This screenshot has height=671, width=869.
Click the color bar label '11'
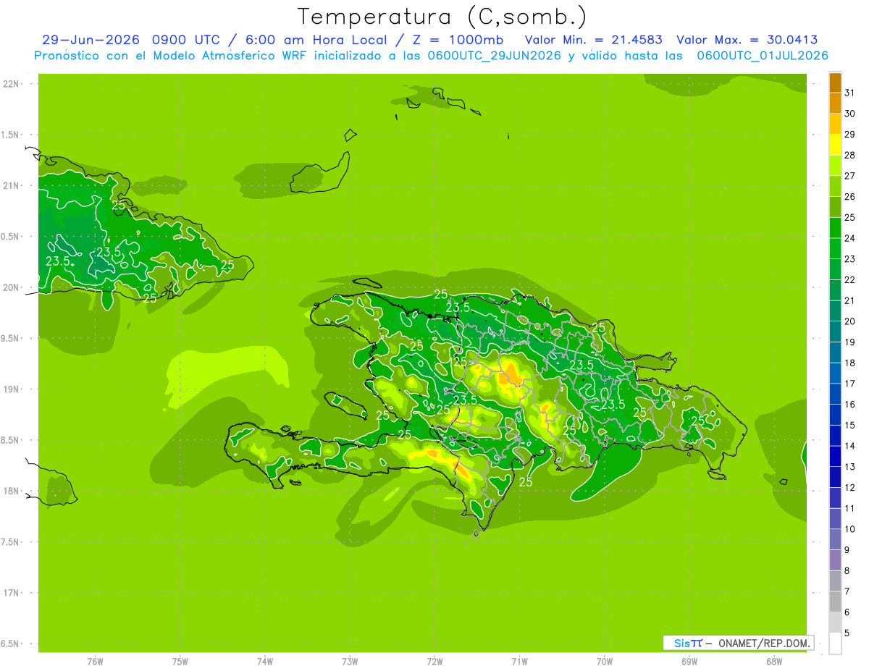pos(849,508)
